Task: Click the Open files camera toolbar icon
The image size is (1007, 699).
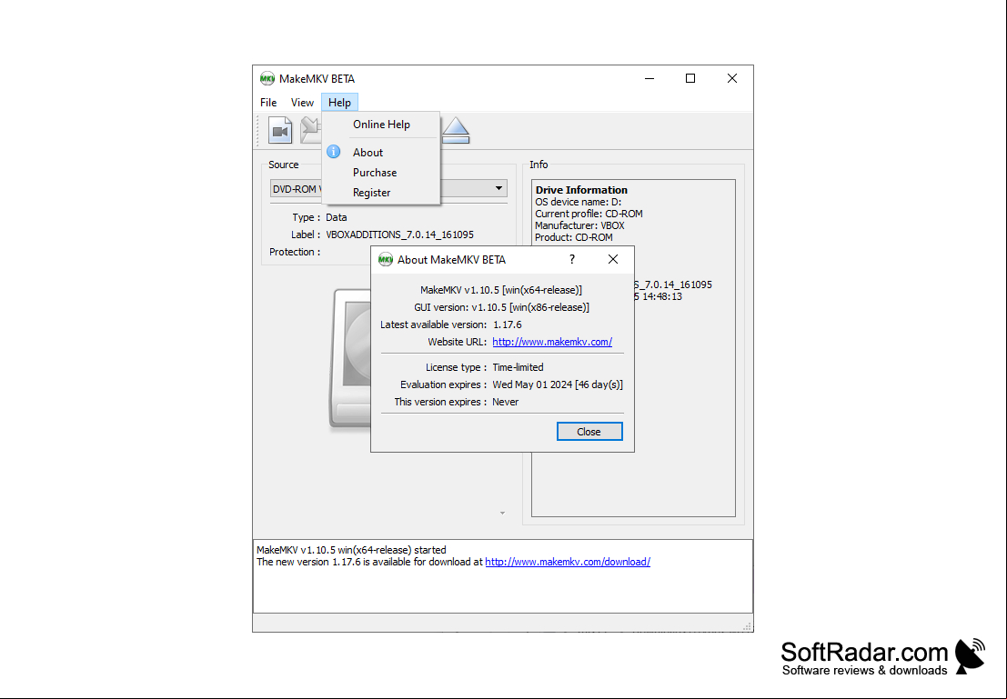Action: pyautogui.click(x=280, y=130)
